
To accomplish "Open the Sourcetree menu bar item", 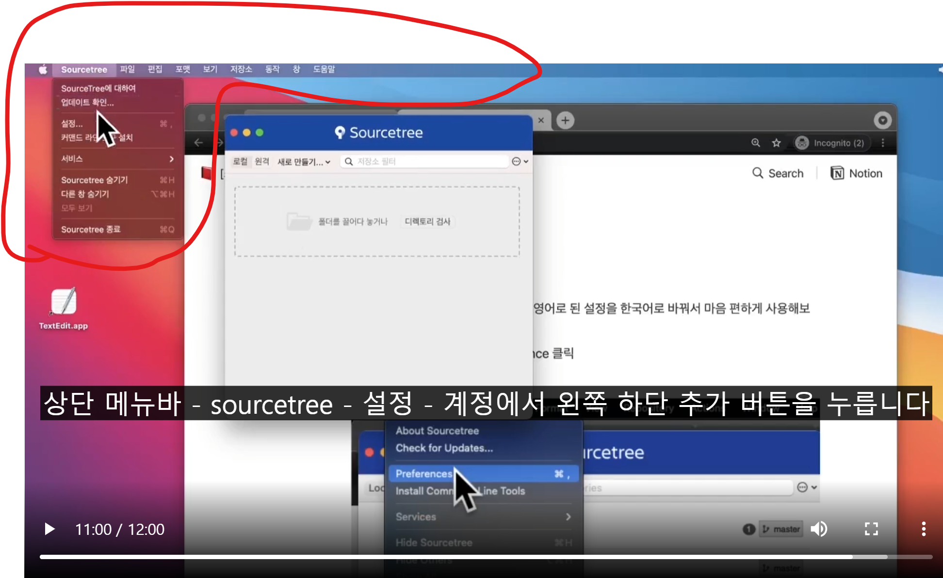I will click(84, 69).
